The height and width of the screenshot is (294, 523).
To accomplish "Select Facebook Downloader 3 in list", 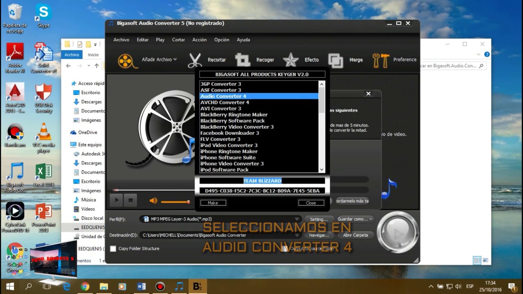I will tap(259, 133).
